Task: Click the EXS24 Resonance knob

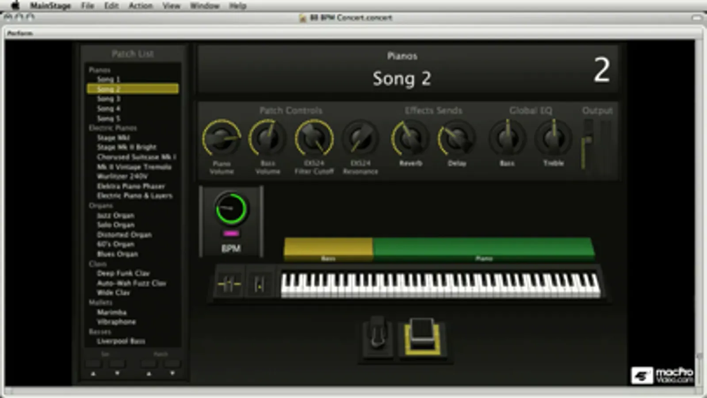Action: click(x=360, y=138)
